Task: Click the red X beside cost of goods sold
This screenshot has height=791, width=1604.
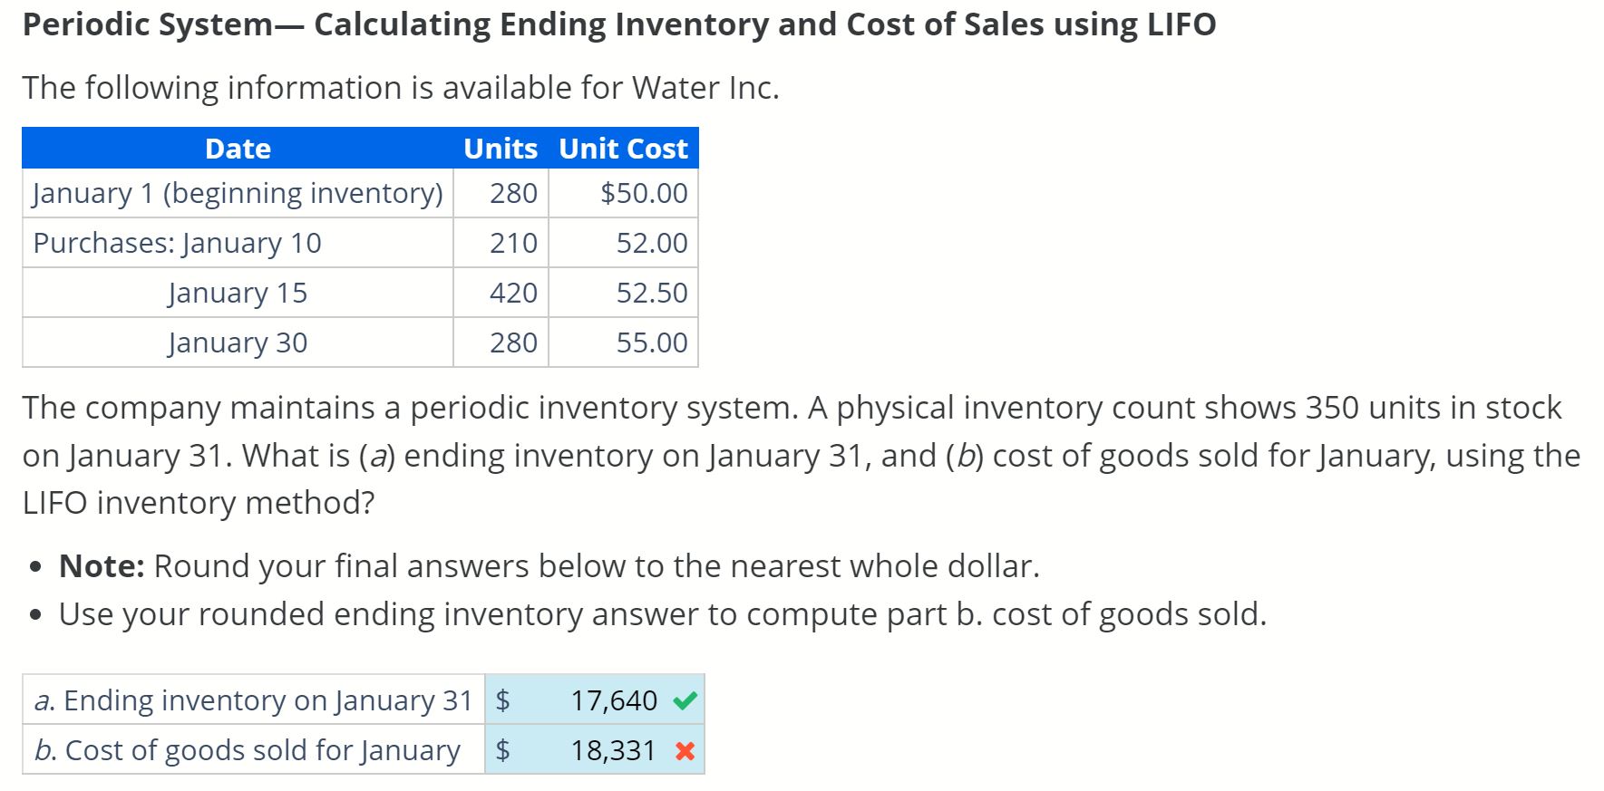Action: point(685,751)
